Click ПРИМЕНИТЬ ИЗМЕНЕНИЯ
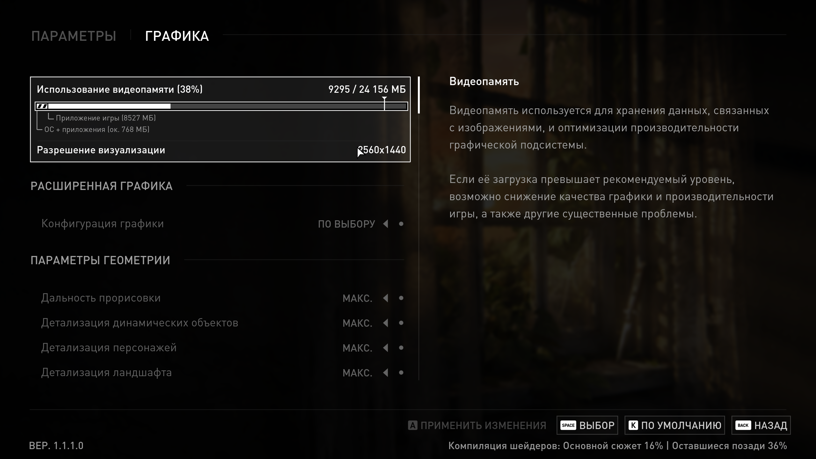816x459 pixels. pyautogui.click(x=477, y=425)
